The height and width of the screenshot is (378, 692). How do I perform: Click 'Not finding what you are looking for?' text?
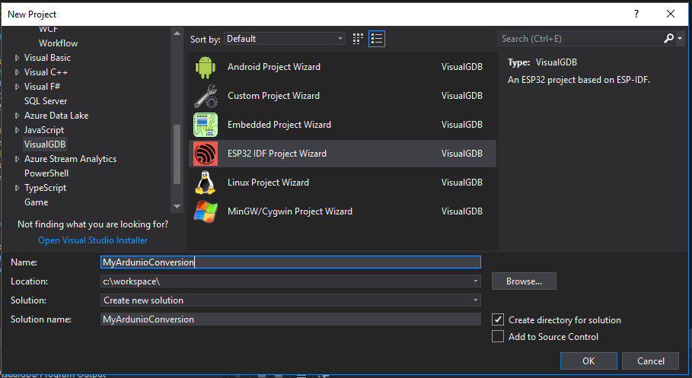(93, 224)
